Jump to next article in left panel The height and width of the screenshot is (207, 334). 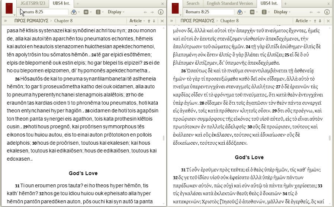[x=154, y=21]
